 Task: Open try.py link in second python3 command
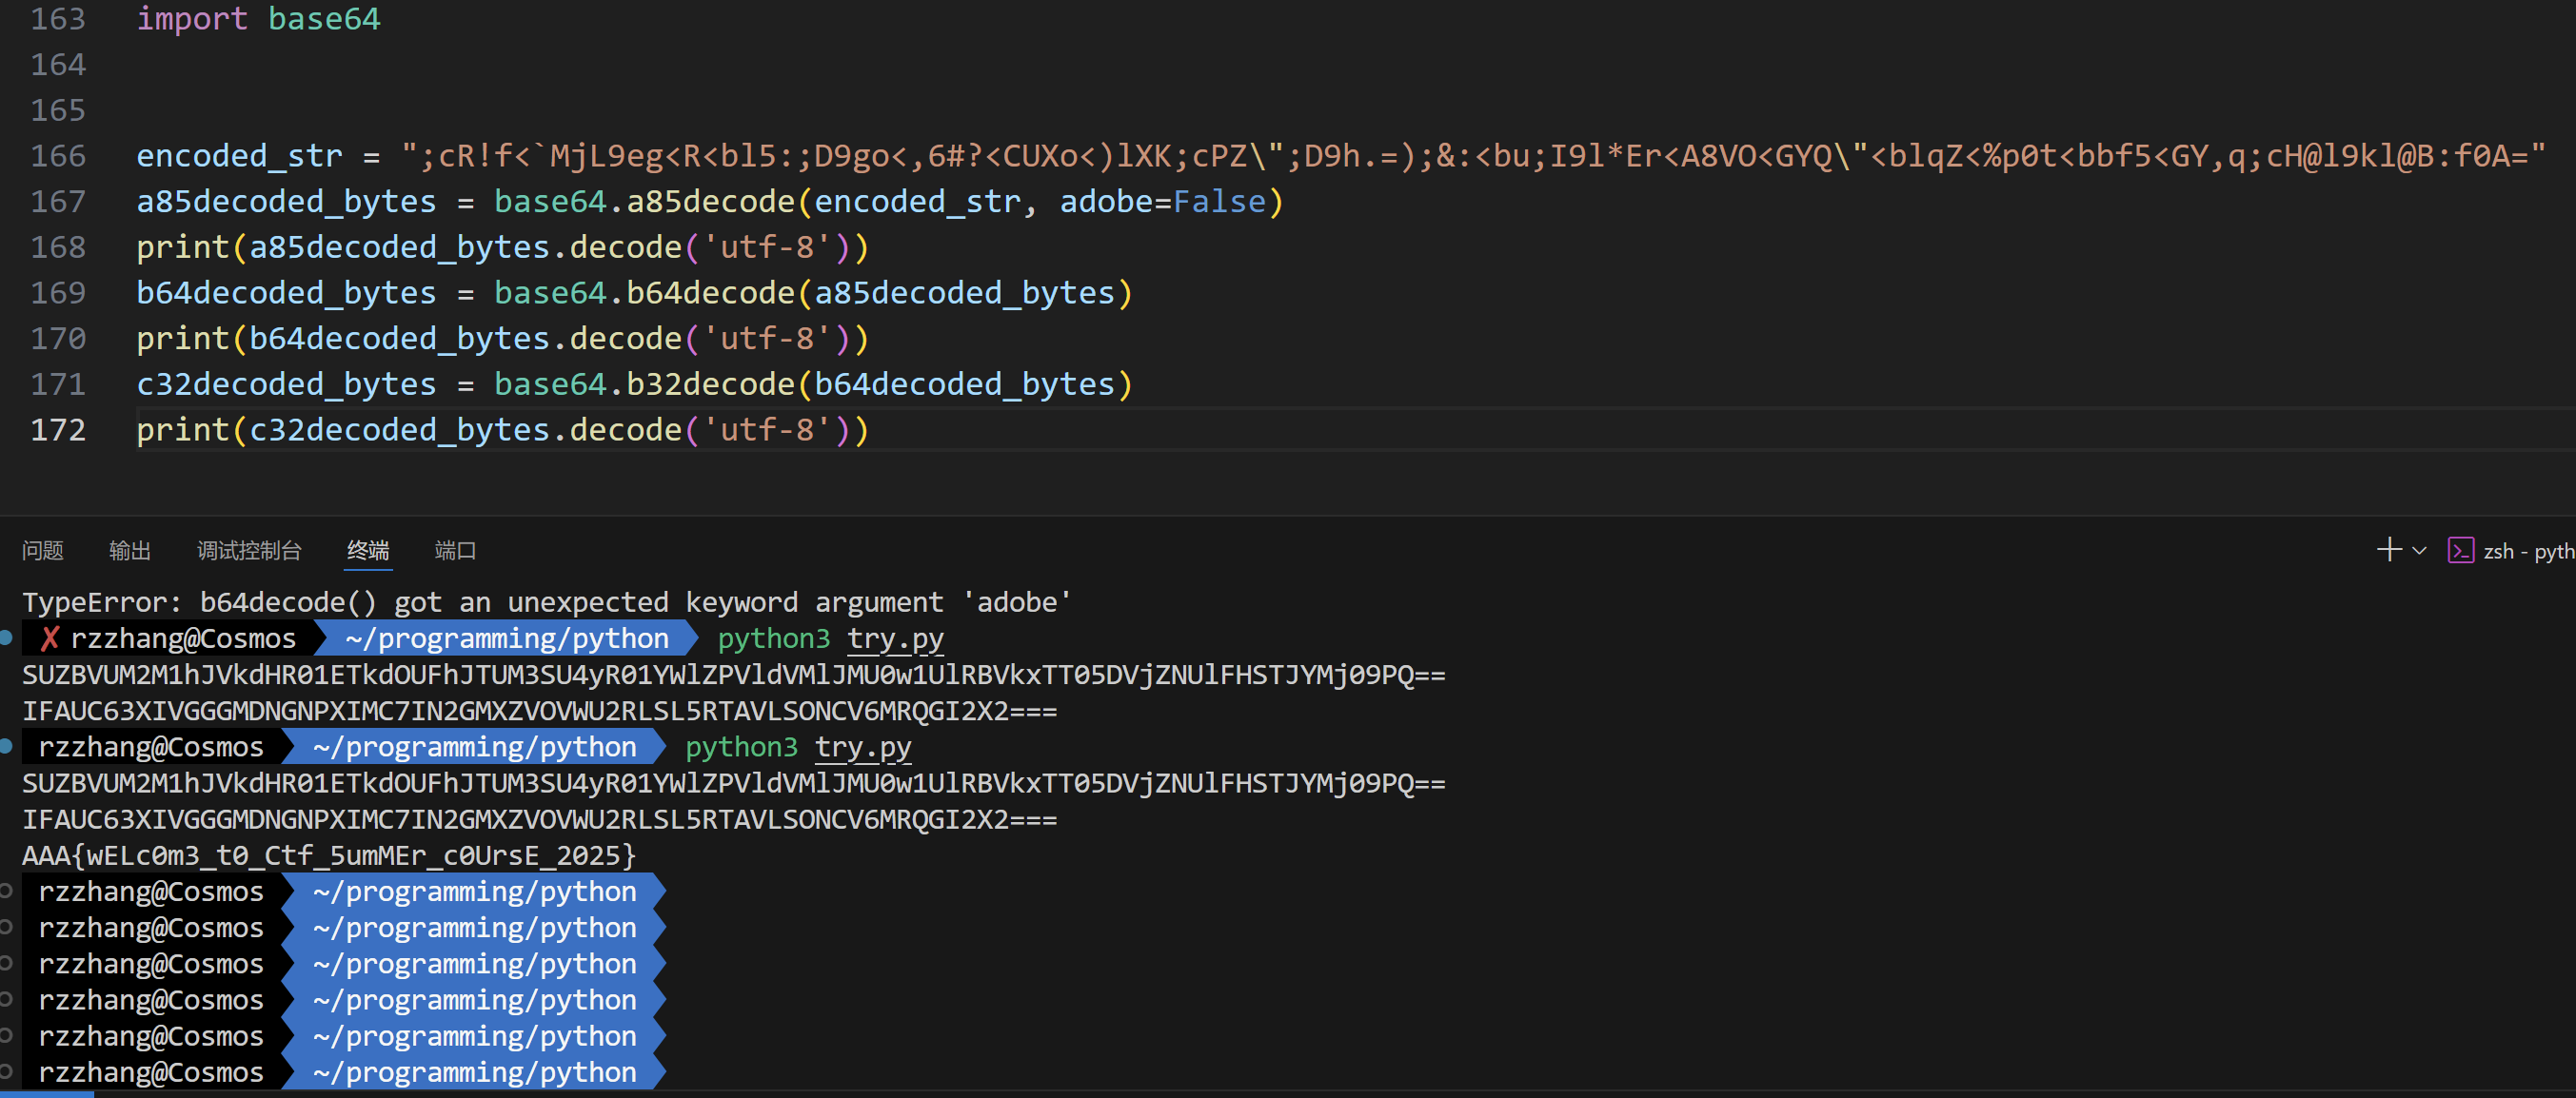(x=863, y=747)
